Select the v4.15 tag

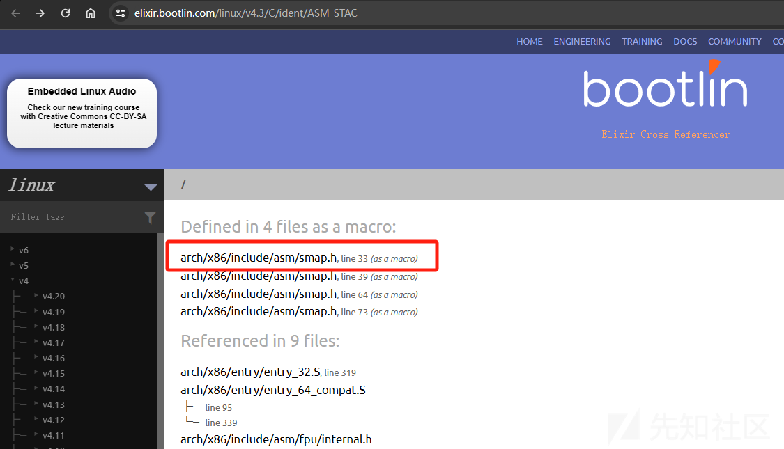(54, 374)
